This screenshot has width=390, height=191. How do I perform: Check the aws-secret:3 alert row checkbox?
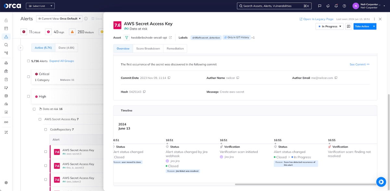coord(46,152)
